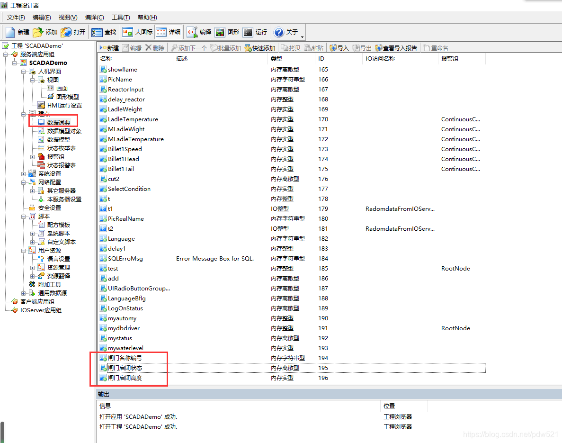Select 画面 under 视图
562x443 pixels.
62,88
